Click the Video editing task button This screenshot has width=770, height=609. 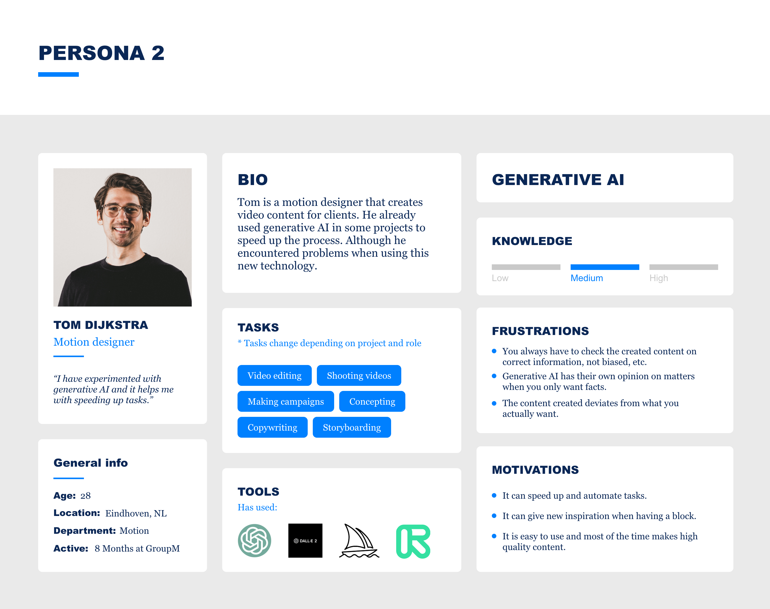click(x=274, y=375)
